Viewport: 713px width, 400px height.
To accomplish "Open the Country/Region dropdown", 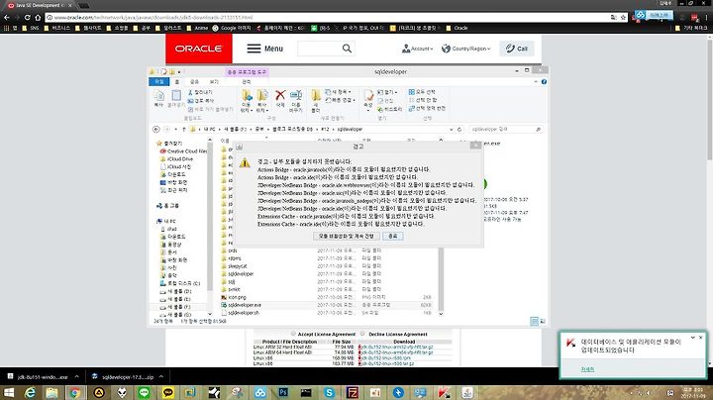I will 465,49.
